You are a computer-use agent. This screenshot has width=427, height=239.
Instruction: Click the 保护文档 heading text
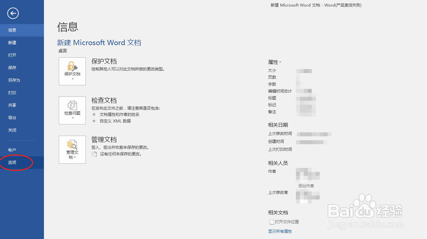(x=104, y=61)
